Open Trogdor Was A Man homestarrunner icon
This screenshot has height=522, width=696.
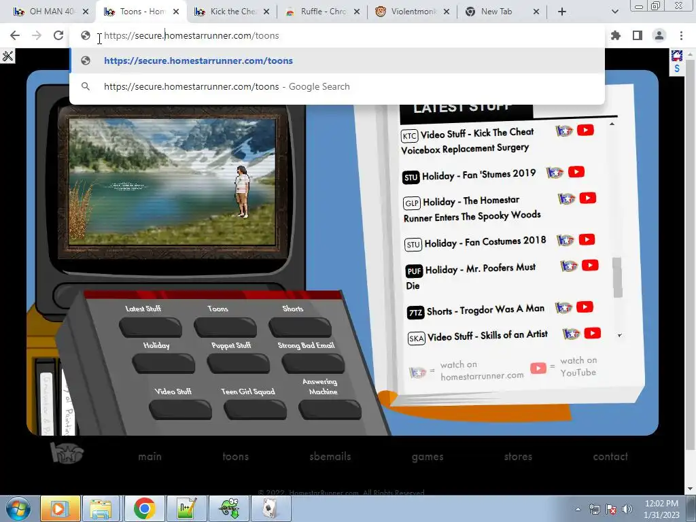[x=563, y=307]
